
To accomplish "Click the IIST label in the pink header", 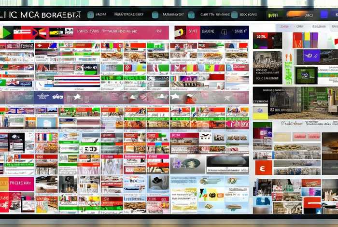I will click(158, 31).
